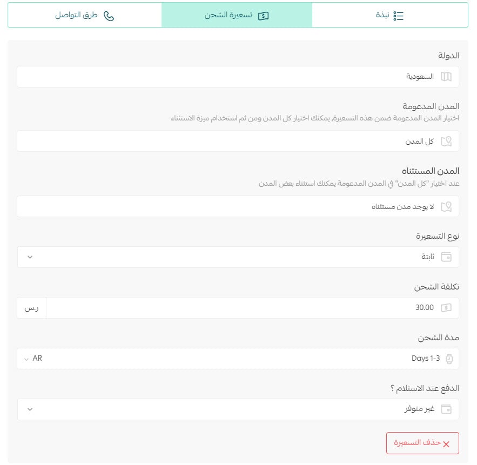Click the wallet icon in نوع التسعيرة field
477x465 pixels.
(x=446, y=257)
